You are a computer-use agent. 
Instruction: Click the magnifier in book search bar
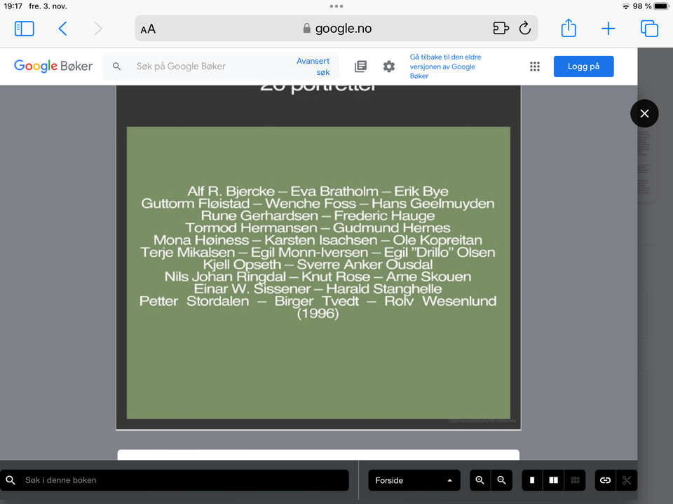pyautogui.click(x=11, y=480)
